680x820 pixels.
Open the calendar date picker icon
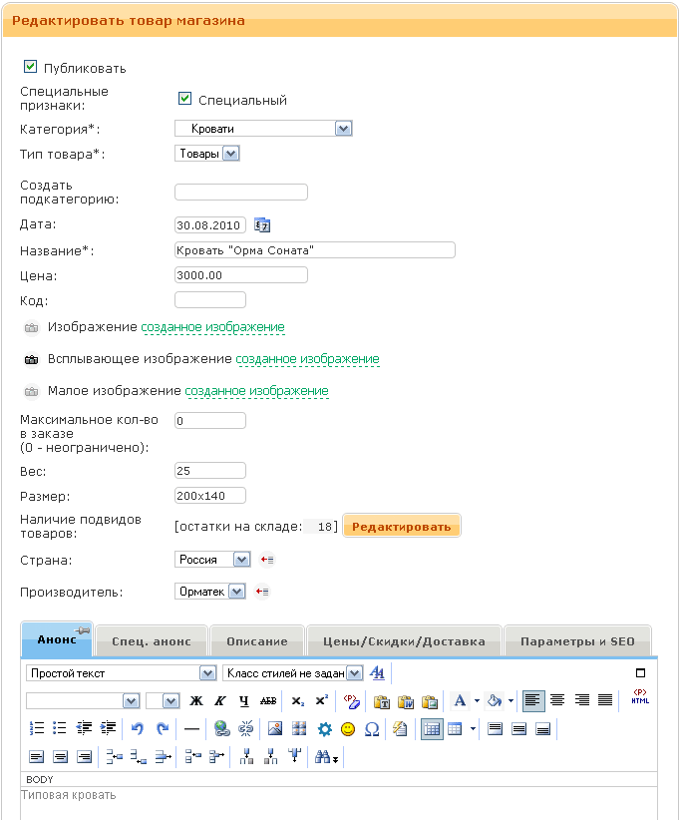coord(262,224)
